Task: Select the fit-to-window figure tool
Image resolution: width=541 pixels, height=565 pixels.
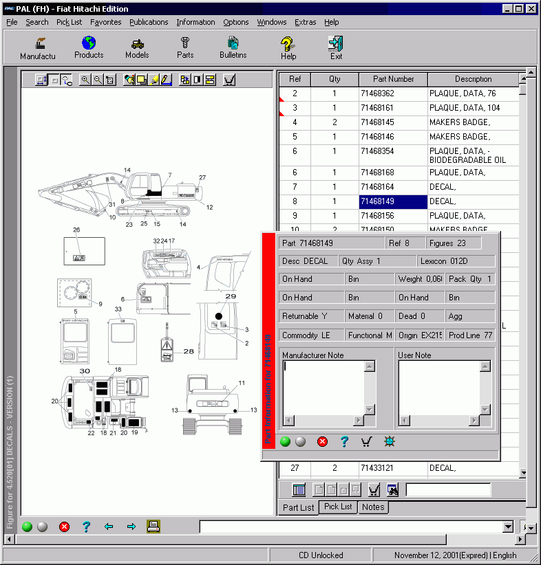Action: [41, 80]
